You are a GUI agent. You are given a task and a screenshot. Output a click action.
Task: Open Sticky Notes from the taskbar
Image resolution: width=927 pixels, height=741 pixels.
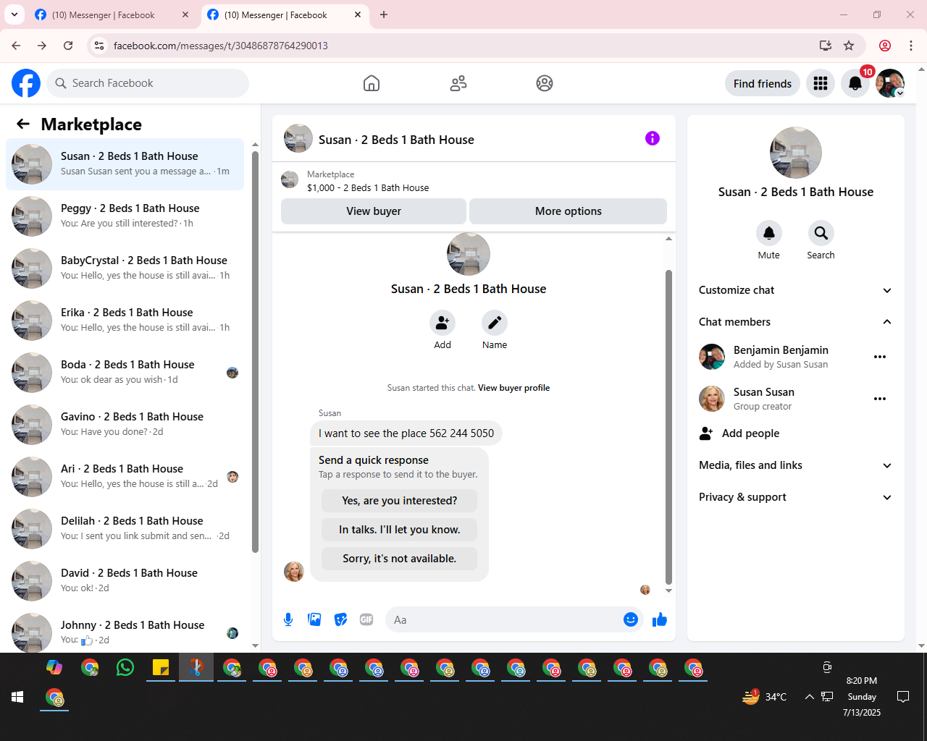pyautogui.click(x=161, y=667)
